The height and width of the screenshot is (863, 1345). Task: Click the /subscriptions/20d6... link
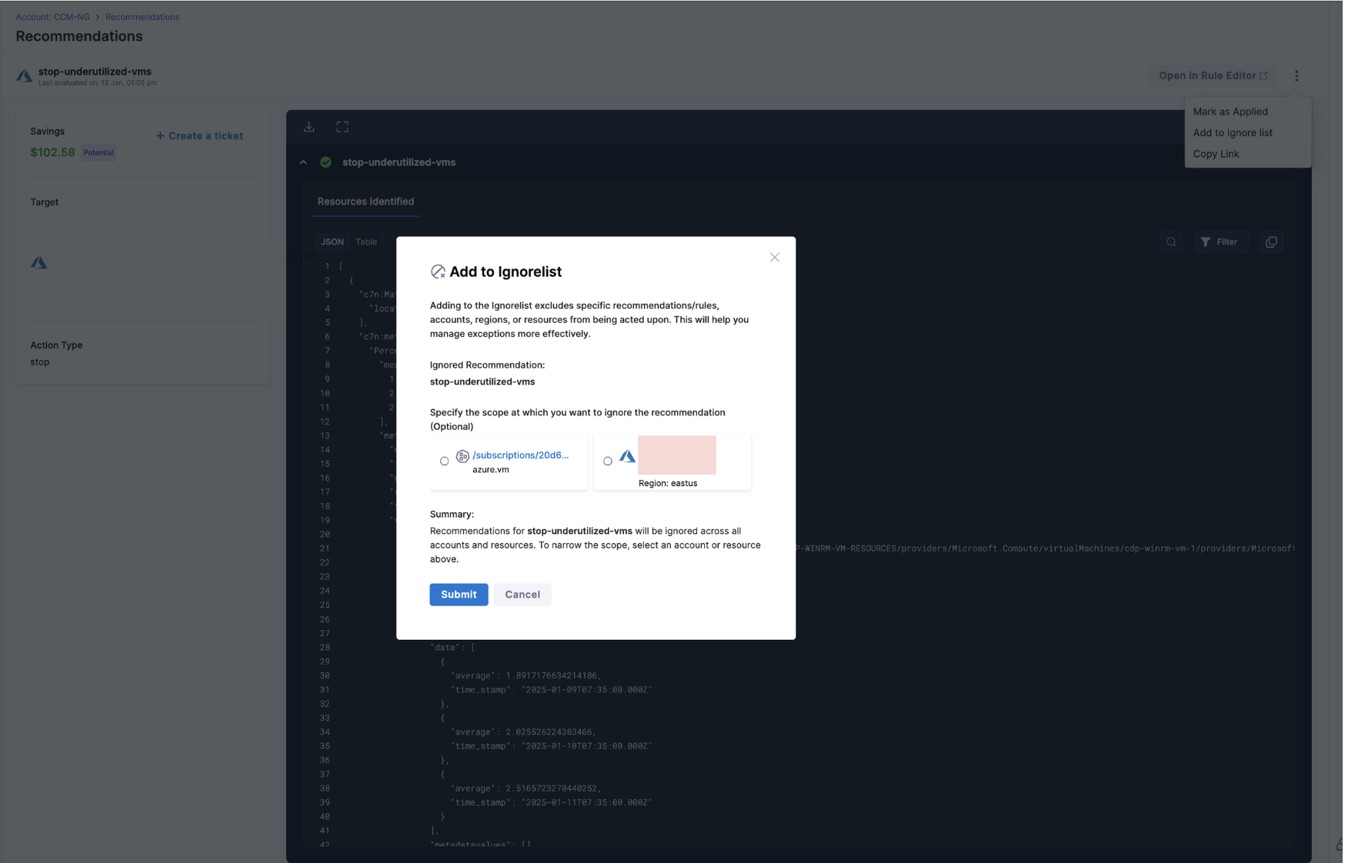click(x=520, y=455)
